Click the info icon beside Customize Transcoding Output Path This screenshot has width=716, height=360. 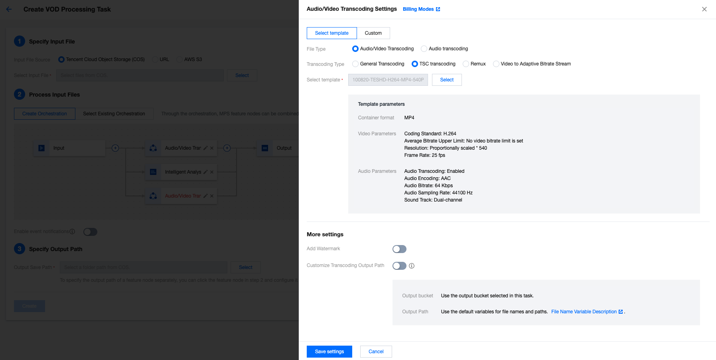(412, 266)
